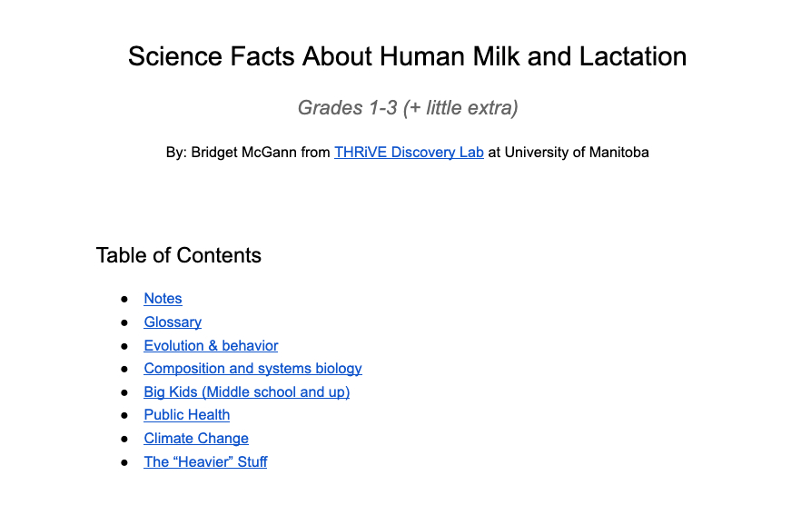Click the bullet point beside Notes
Screen dimensions: 811x525
[x=124, y=299]
